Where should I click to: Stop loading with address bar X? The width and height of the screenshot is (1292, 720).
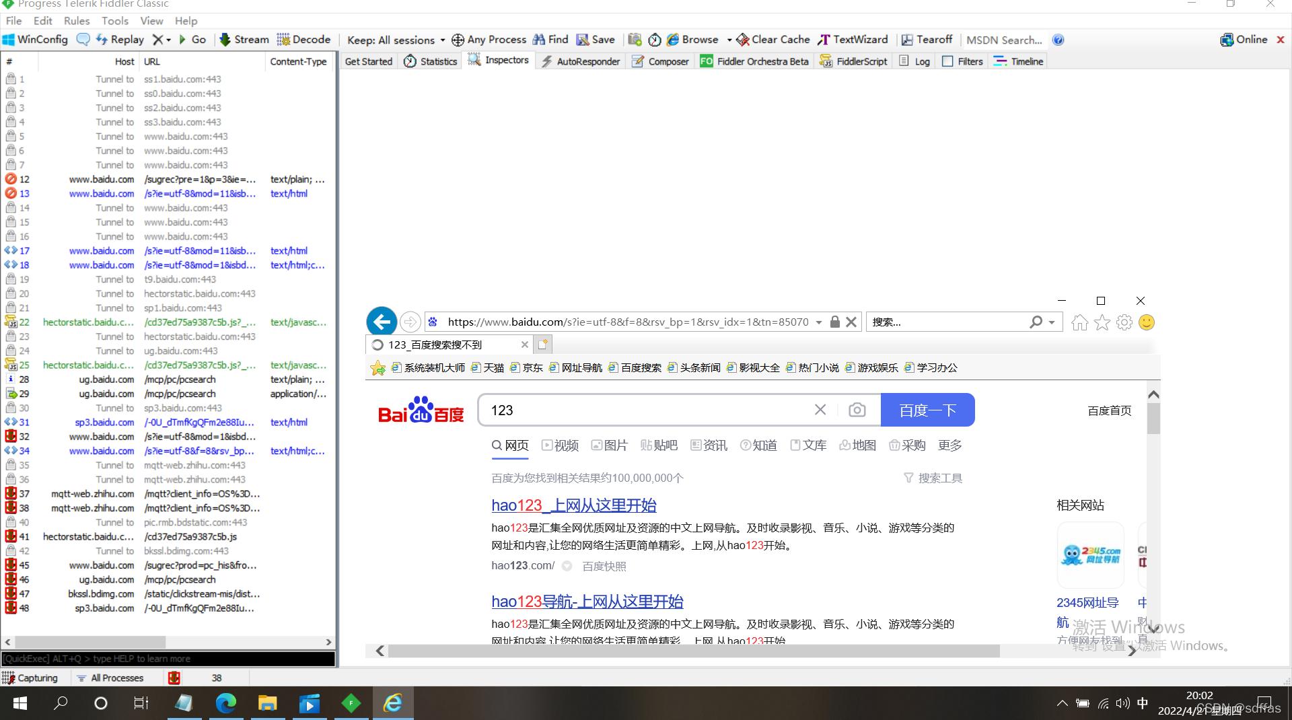tap(851, 322)
